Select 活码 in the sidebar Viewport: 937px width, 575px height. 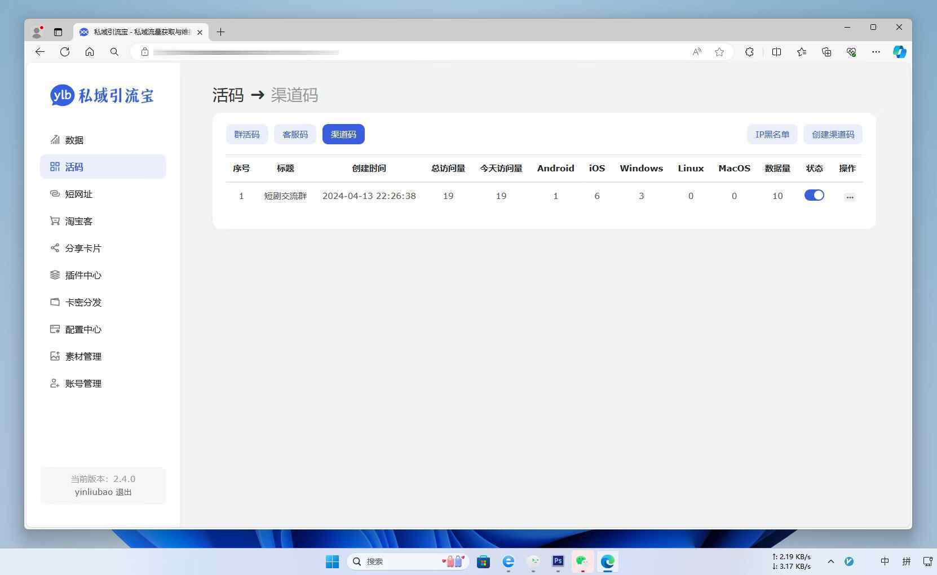pos(103,167)
